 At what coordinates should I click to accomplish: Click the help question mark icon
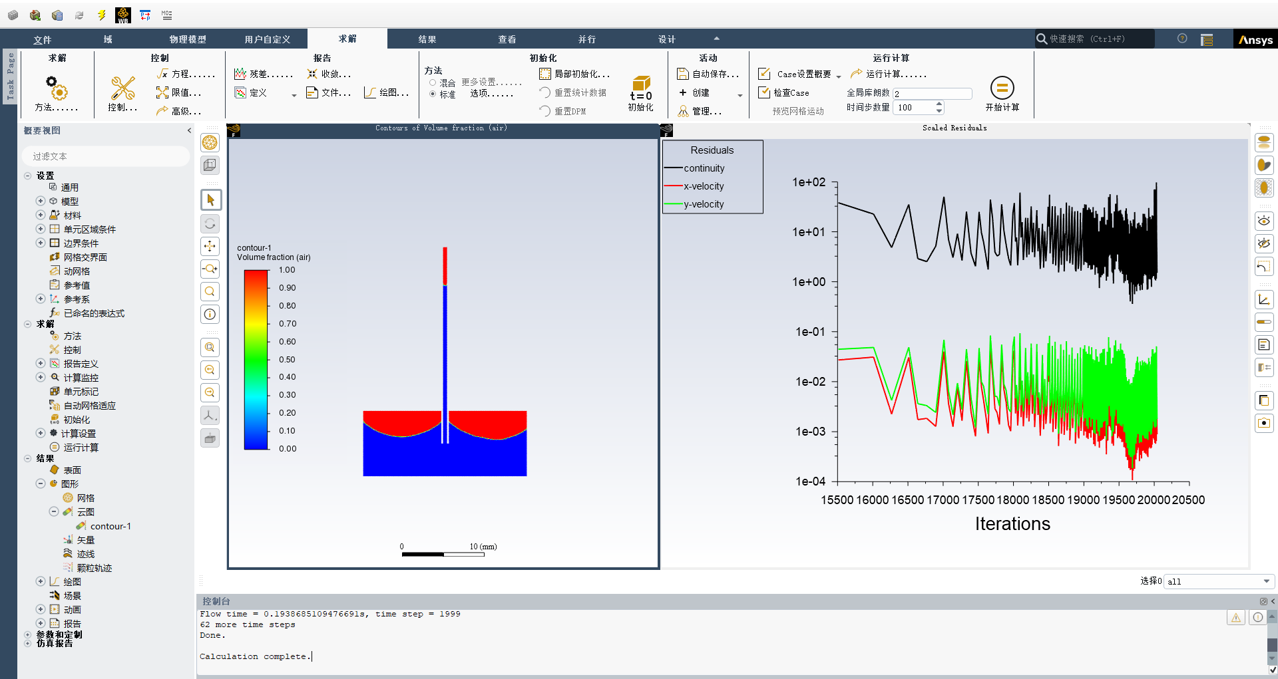click(1182, 39)
